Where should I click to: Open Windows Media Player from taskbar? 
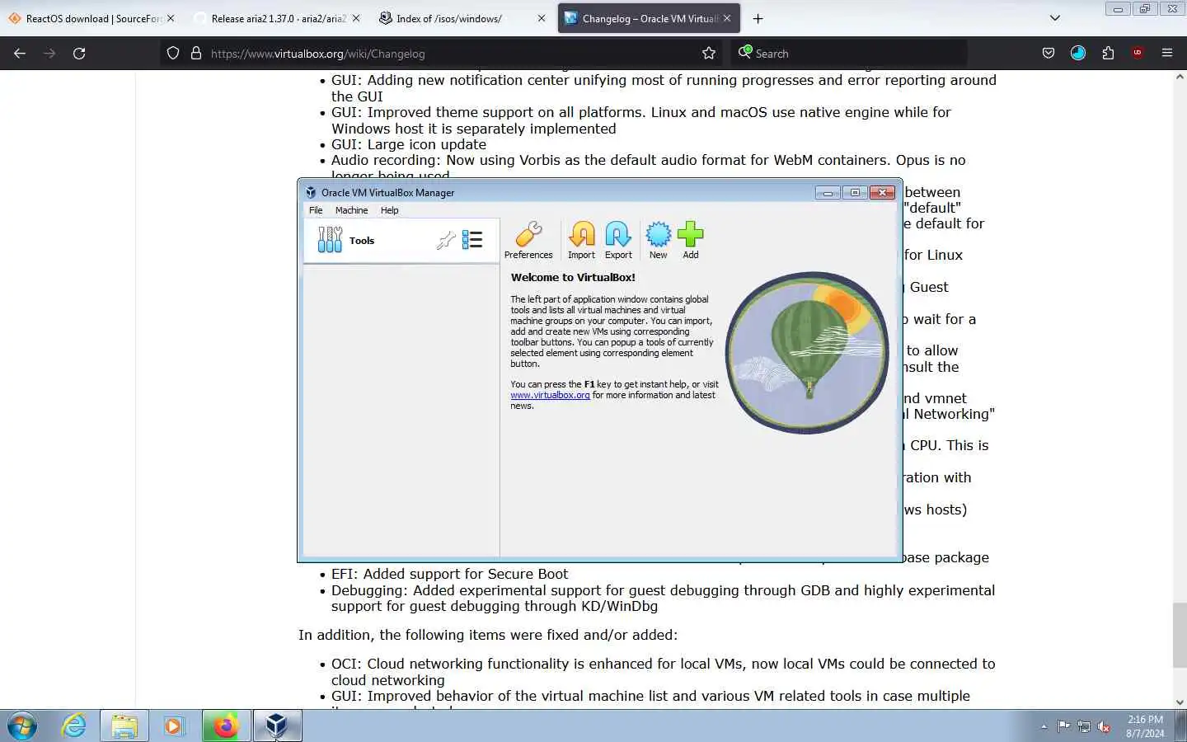(x=174, y=726)
